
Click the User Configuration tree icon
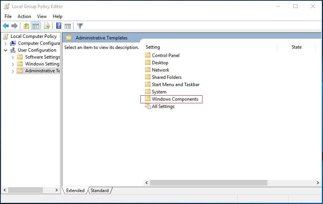[x=13, y=50]
